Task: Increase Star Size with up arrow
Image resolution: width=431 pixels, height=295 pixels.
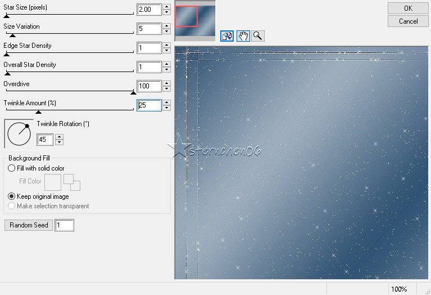Action: 166,7
